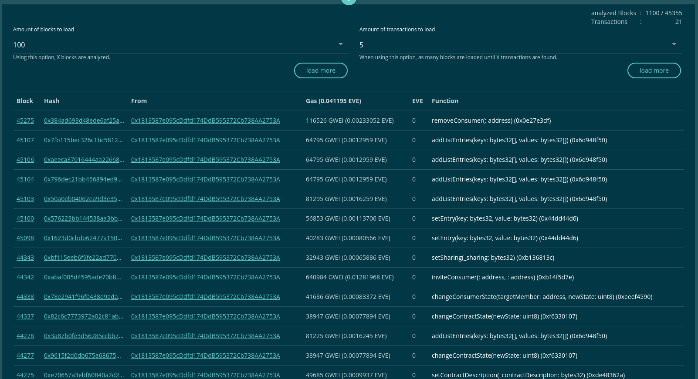This screenshot has height=379, width=698.
Task: Open From address in block 45275 row
Action: (x=206, y=121)
